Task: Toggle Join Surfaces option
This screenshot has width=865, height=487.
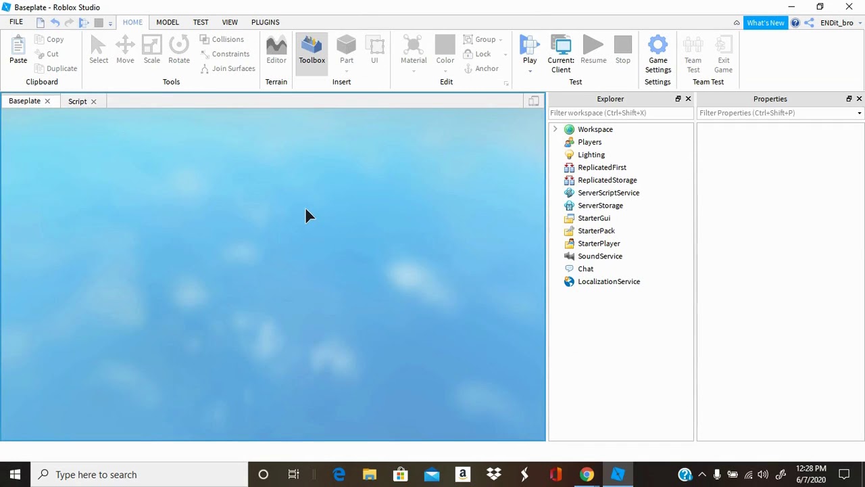Action: coord(228,68)
